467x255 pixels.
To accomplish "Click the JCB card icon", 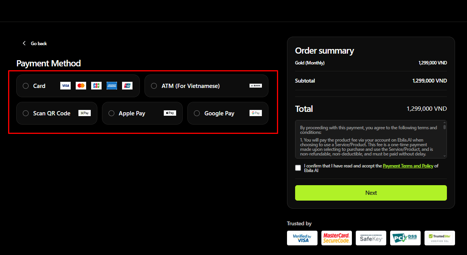I will (96, 86).
